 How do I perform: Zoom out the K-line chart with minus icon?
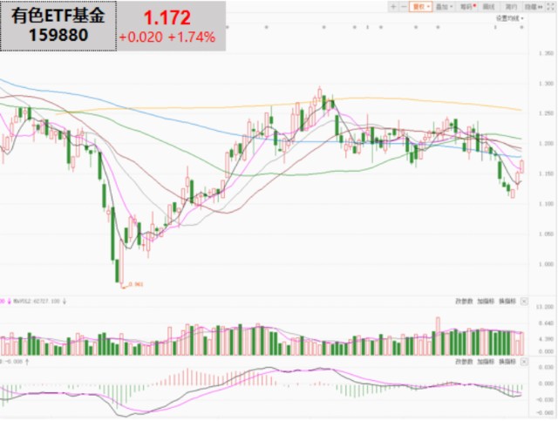coord(404,7)
